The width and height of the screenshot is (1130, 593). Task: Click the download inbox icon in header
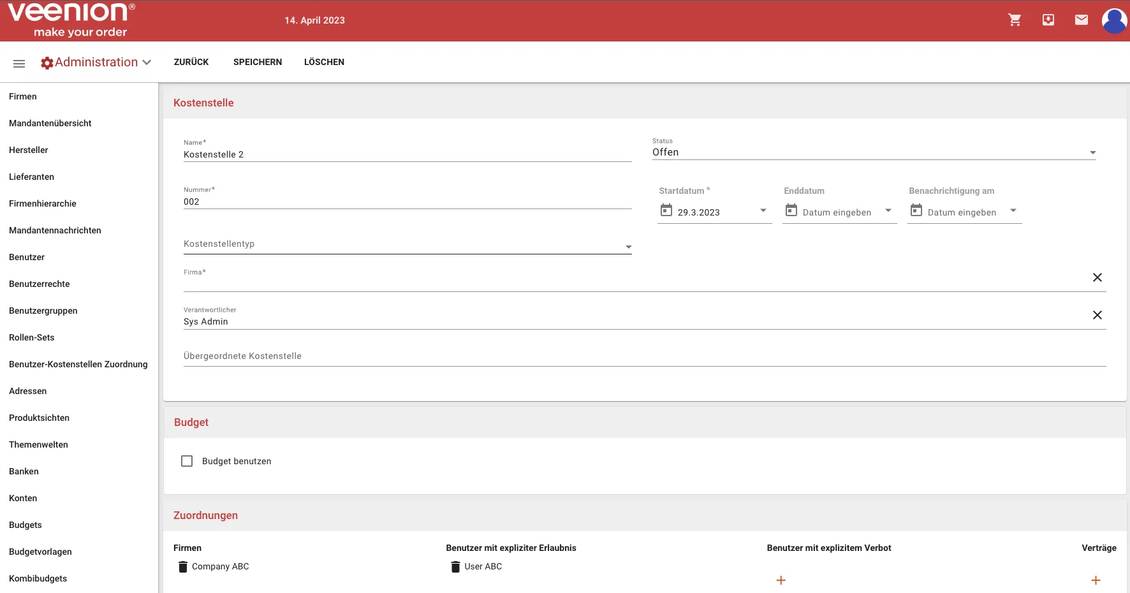tap(1048, 20)
